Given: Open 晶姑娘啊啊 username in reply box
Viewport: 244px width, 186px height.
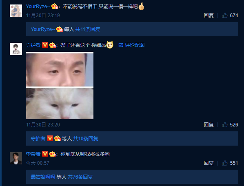Looking at the screenshot, I should pyautogui.click(x=43, y=177).
